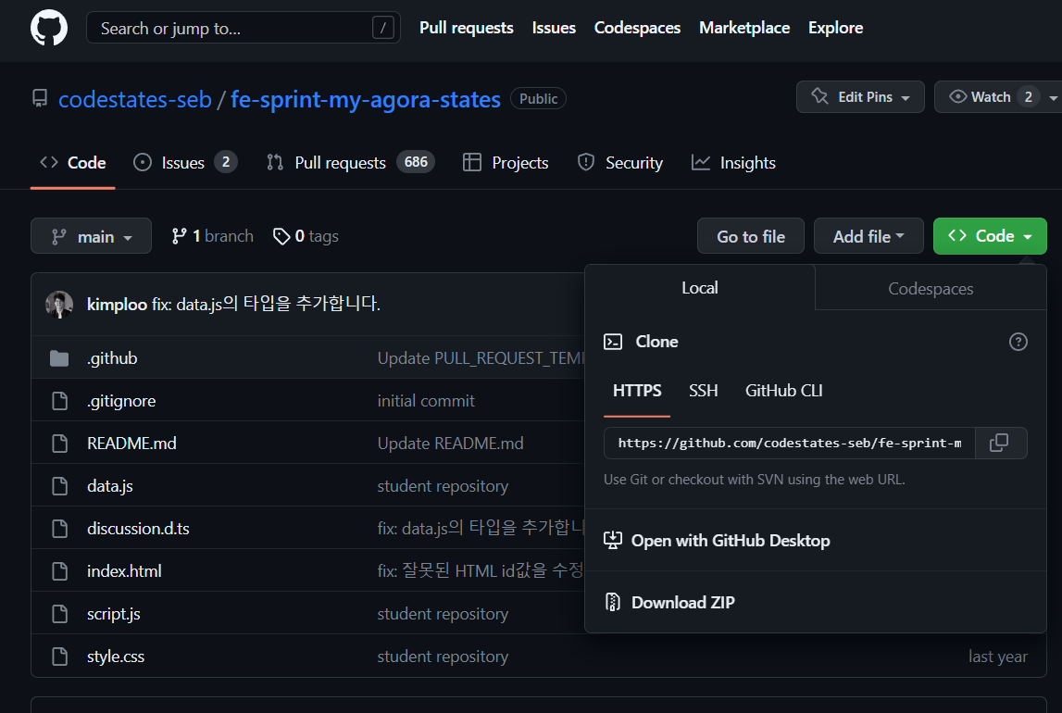Open the Pull requests repository tab

(350, 162)
